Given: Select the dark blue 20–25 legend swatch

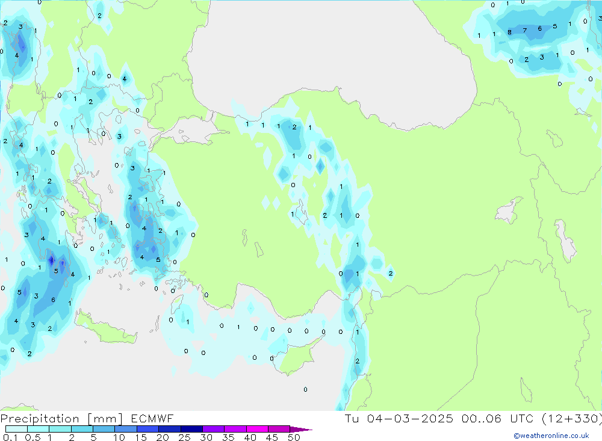Looking at the screenshot, I should pos(170,429).
